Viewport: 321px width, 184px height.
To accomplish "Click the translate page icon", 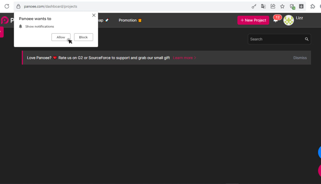I will [x=263, y=6].
